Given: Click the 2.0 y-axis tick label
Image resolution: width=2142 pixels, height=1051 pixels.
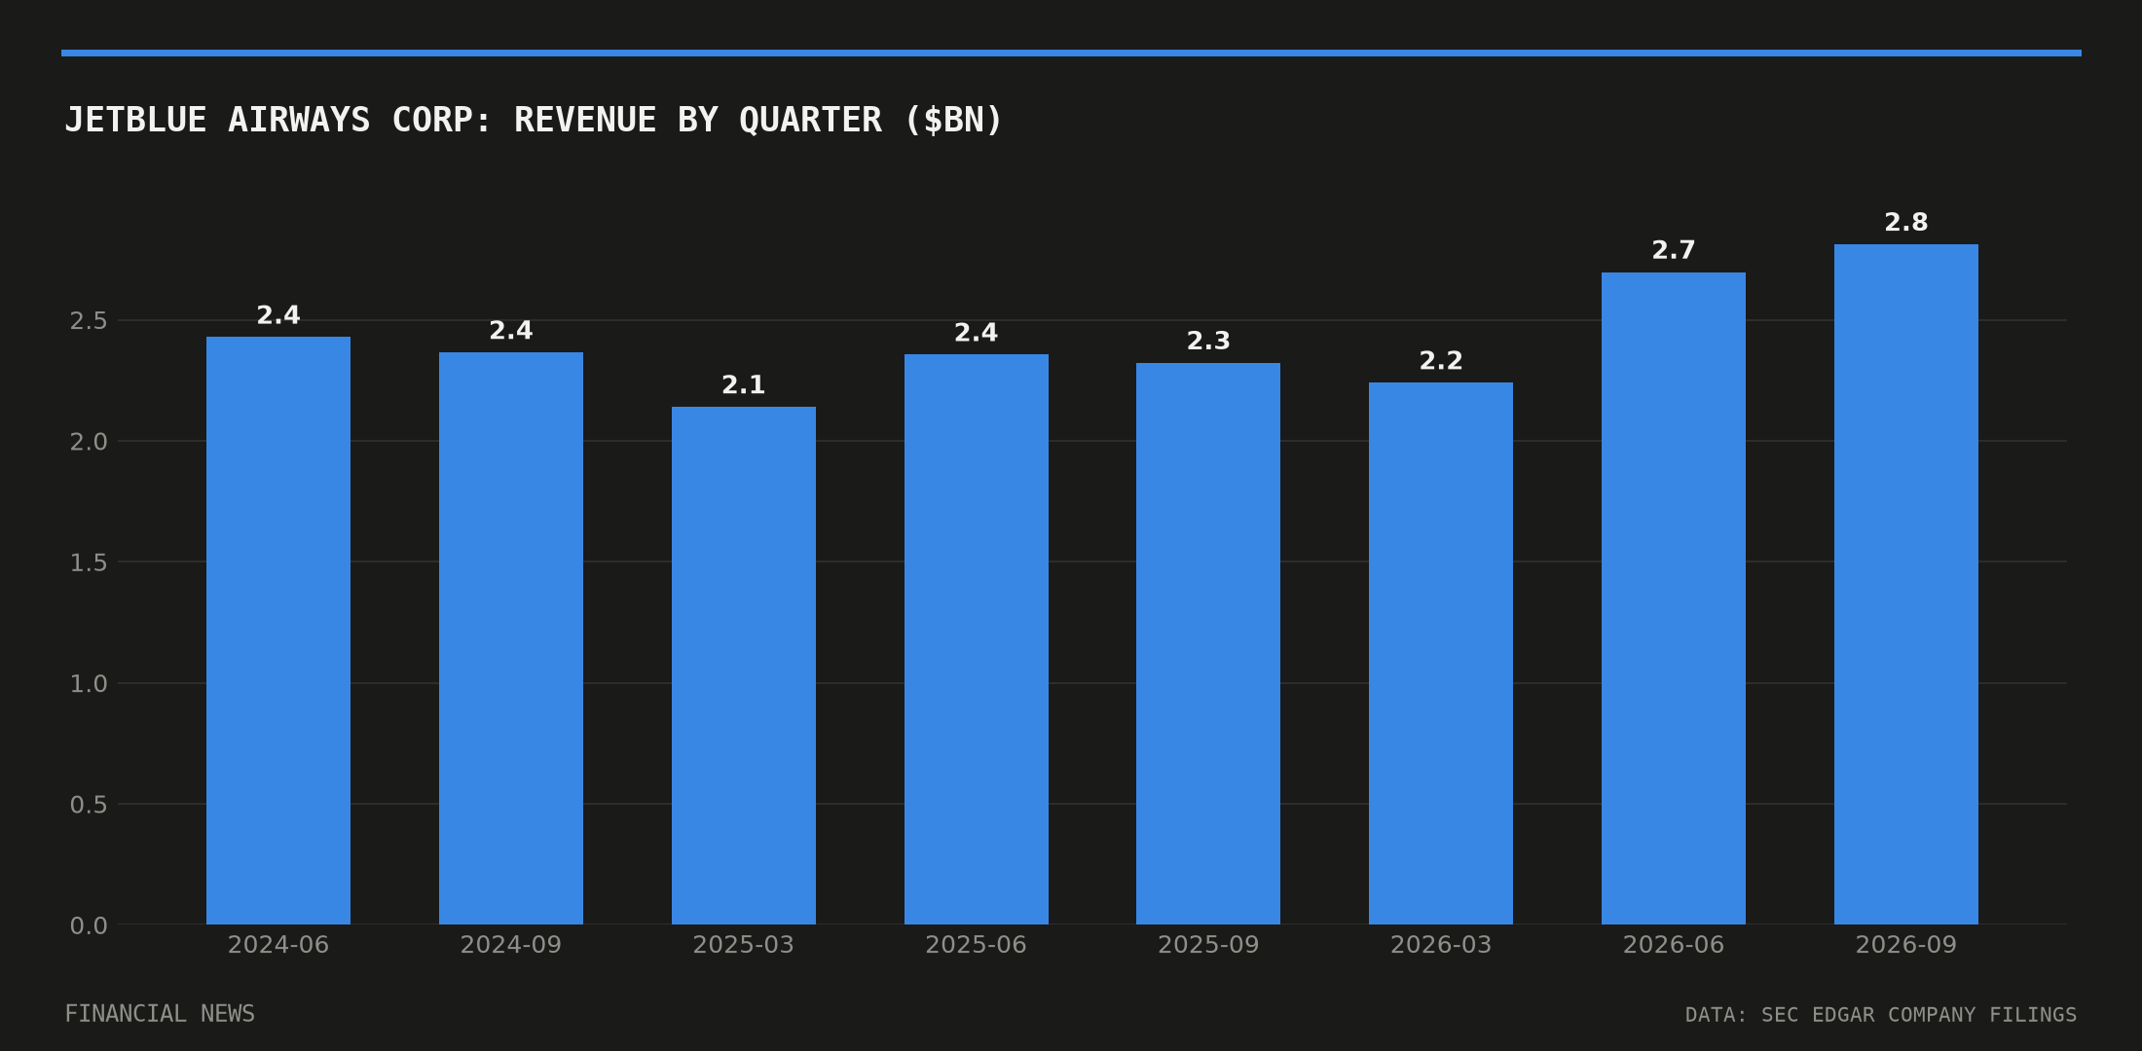Looking at the screenshot, I should [89, 442].
